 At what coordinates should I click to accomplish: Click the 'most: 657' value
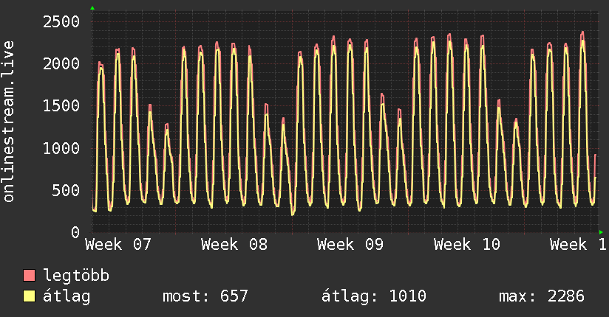[205, 296]
